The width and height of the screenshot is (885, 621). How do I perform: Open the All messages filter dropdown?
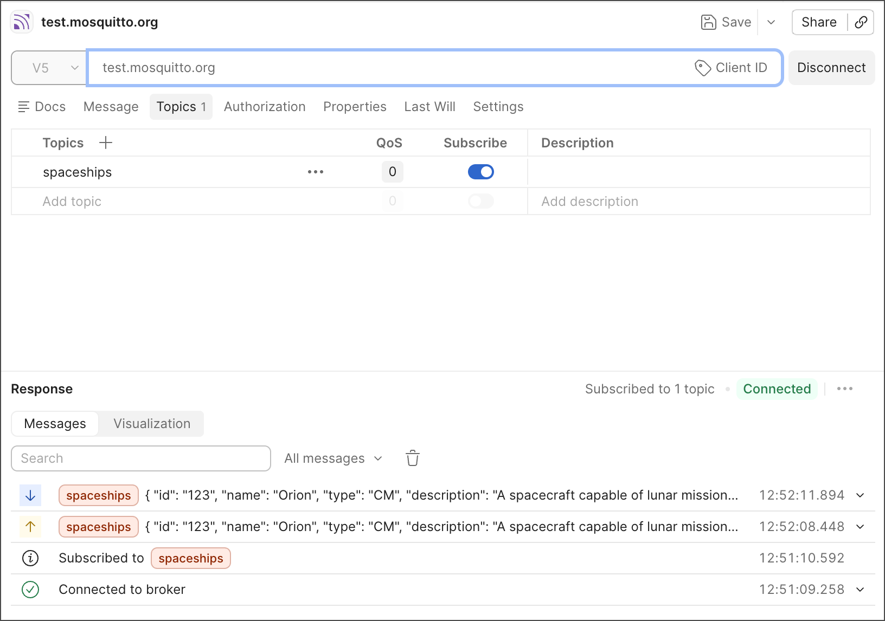(333, 458)
